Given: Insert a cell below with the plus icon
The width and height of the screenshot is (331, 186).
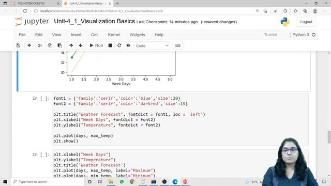Looking at the screenshot, I should tap(29, 45).
